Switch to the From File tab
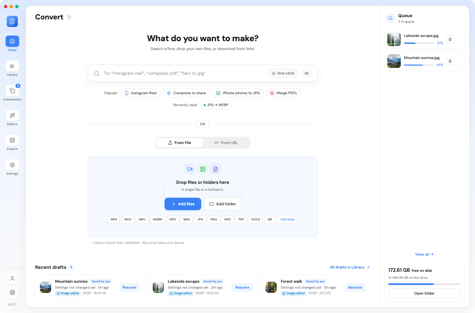The width and height of the screenshot is (475, 313). tap(179, 143)
